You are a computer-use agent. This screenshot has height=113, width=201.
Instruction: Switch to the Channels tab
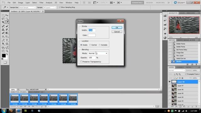[x=180, y=67]
